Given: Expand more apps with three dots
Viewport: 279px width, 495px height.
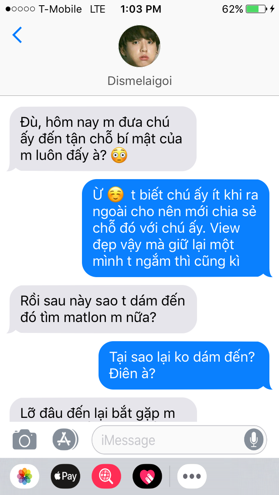Looking at the screenshot, I should click(x=192, y=476).
